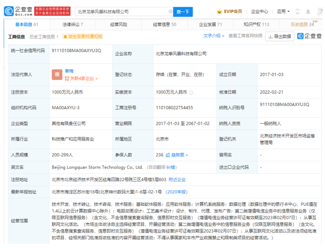
Task: Switch to 企业发展 tab
Action: point(210,24)
